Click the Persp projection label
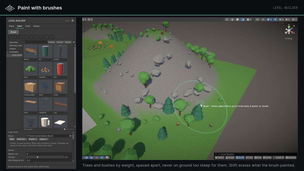304x171 pixels. [289, 39]
